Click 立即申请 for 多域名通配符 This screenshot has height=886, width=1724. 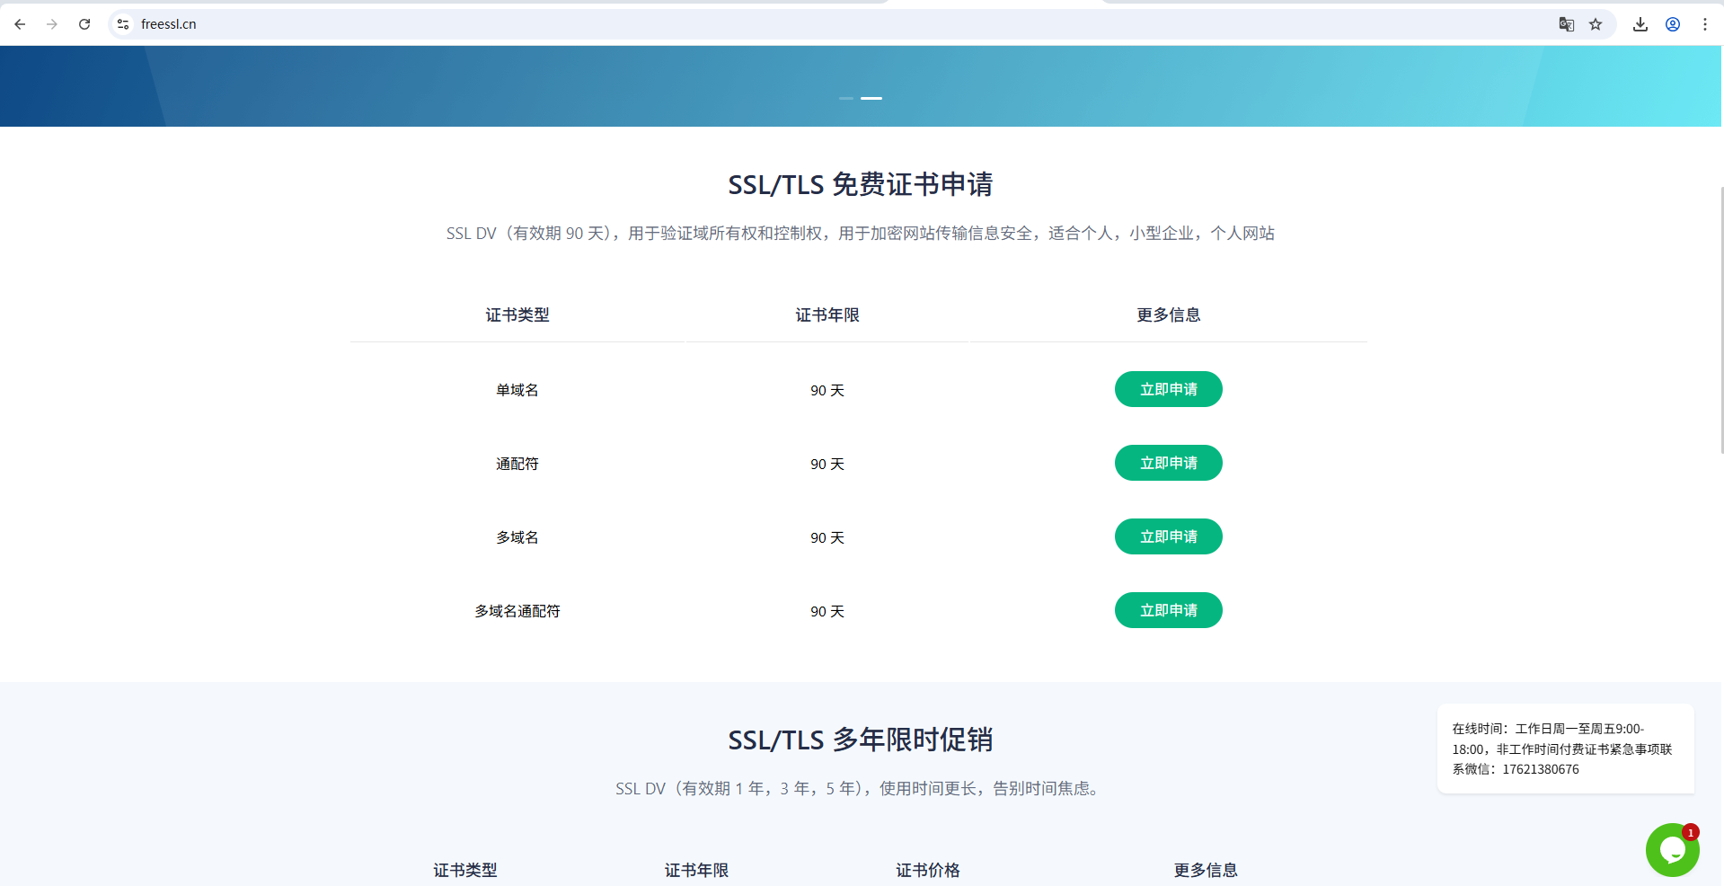(1168, 610)
